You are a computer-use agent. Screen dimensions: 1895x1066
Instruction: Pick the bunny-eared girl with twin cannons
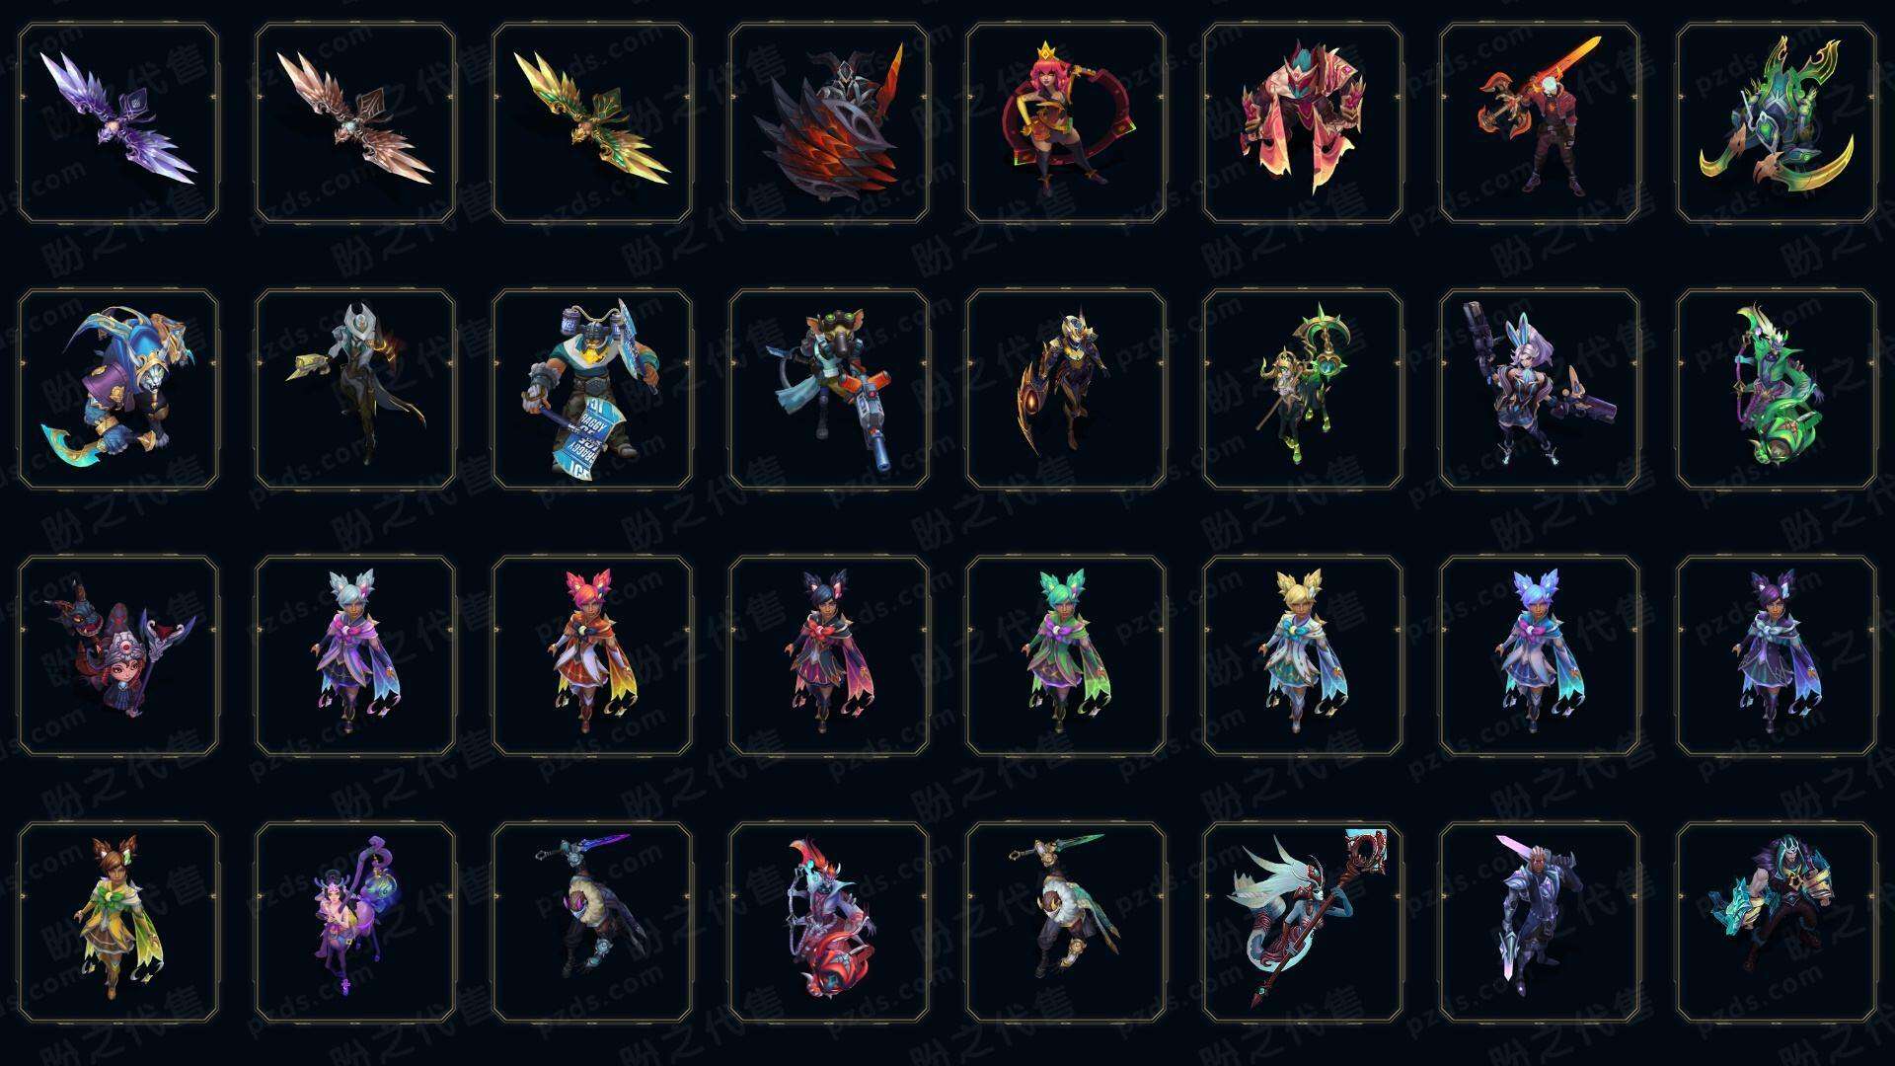click(1540, 389)
